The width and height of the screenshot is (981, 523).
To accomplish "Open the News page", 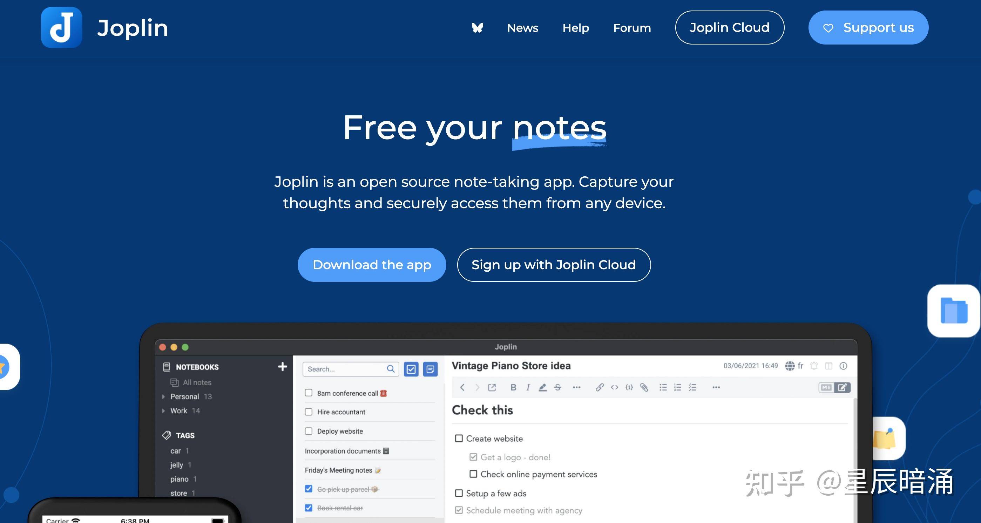I will tap(522, 28).
